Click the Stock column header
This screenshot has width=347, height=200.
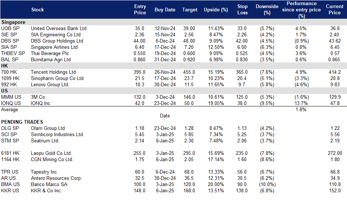(x=38, y=10)
